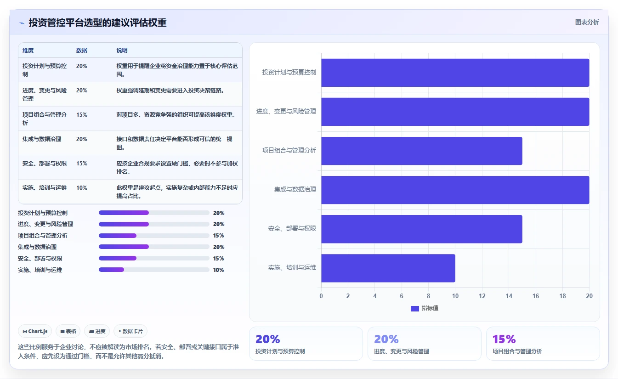This screenshot has width=618, height=379.
Task: Toggle the 指标值 legend item
Action: [x=425, y=308]
